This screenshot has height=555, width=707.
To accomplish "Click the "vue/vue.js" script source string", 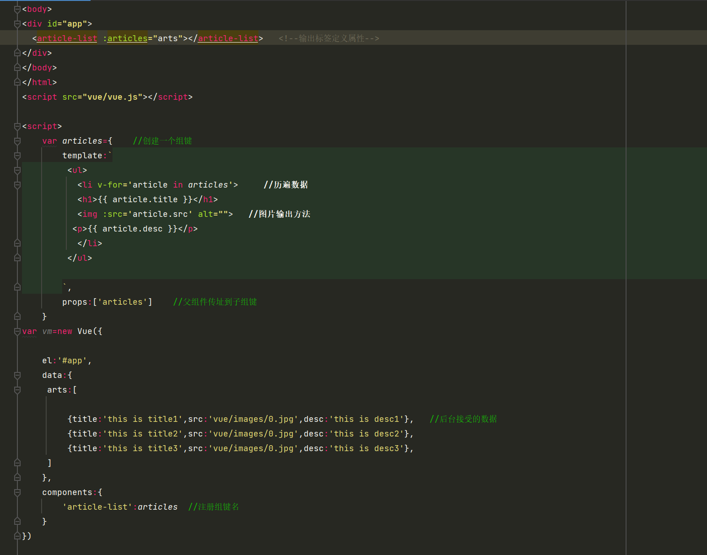I will [112, 97].
